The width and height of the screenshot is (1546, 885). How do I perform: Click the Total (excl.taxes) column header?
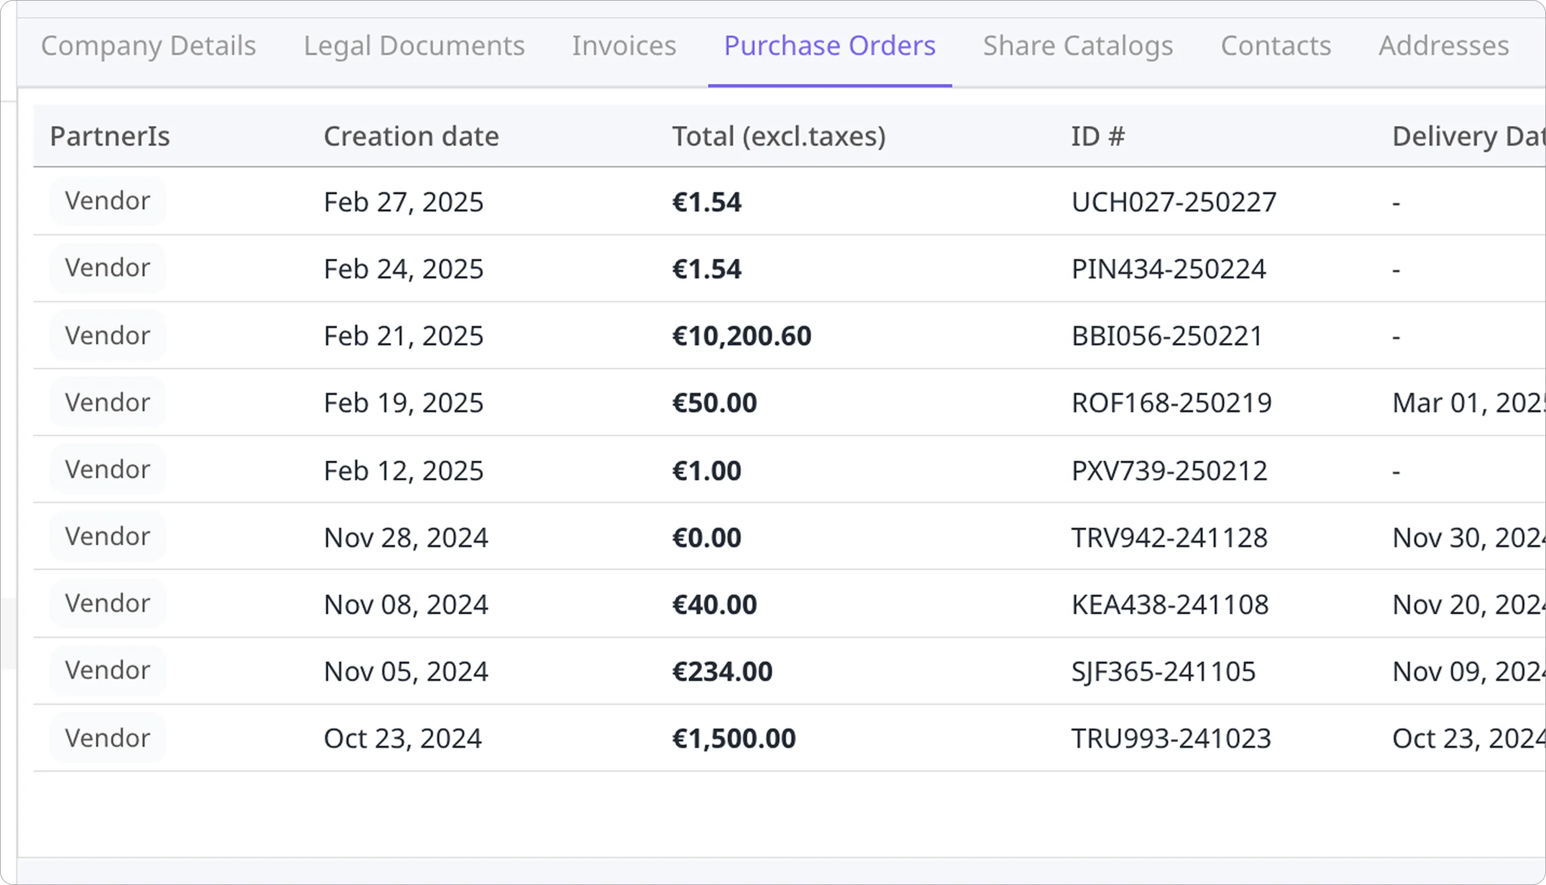coord(779,136)
